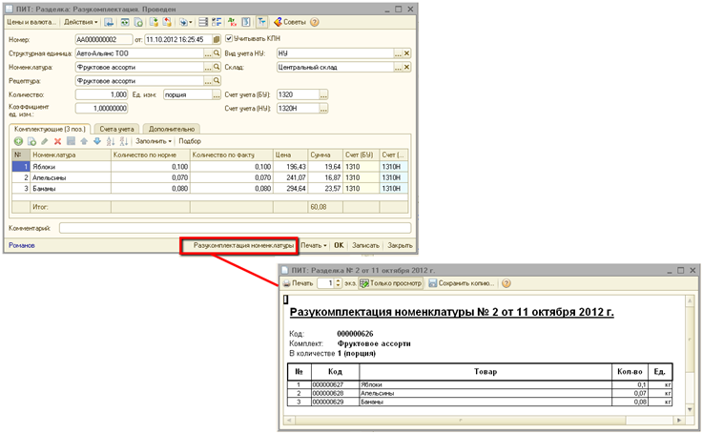Toggle Только просмотр view-only mode
Image resolution: width=703 pixels, height=434 pixels.
pos(390,283)
